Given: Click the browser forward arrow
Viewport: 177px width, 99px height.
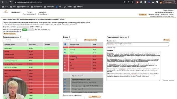Looking at the screenshot, I should coord(7,2).
